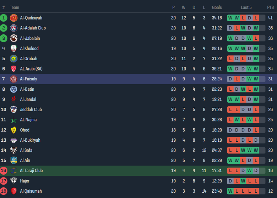277x198 pixels.
Task: Click the Al Qaisumah red crest
Action: point(13,191)
